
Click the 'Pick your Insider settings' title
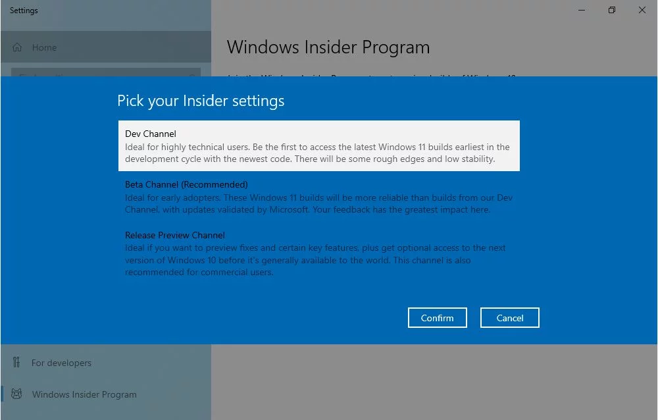[x=201, y=101]
